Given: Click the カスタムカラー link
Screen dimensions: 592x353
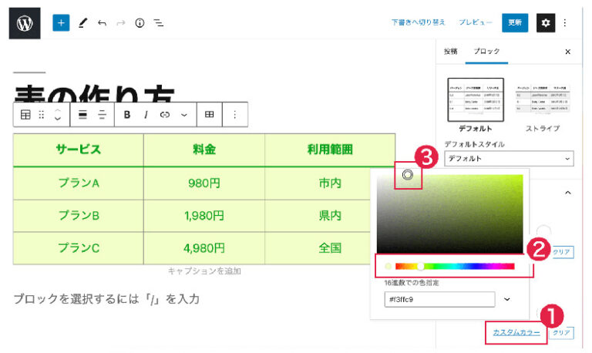Looking at the screenshot, I should click(x=516, y=332).
